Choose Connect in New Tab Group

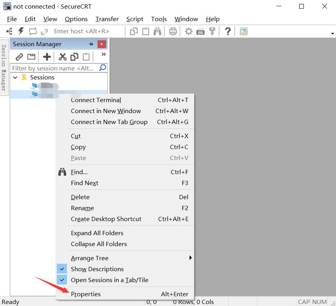[125, 122]
